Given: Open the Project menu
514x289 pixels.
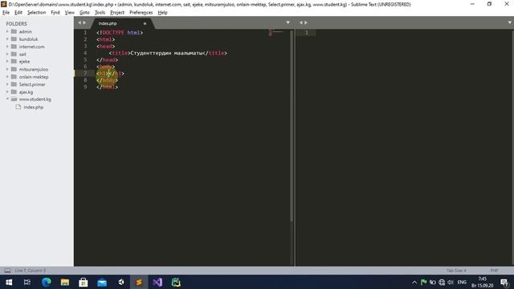Looking at the screenshot, I should [117, 13].
